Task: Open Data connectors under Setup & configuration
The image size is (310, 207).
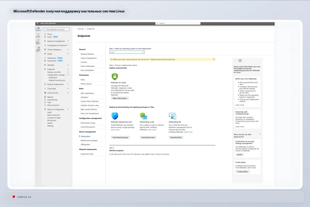Action: click(53, 115)
